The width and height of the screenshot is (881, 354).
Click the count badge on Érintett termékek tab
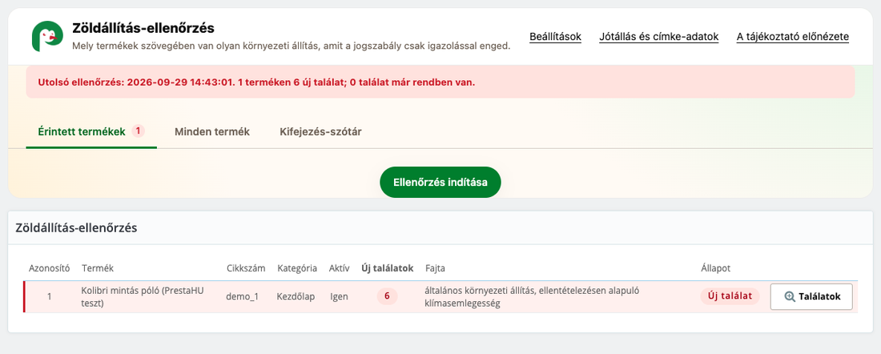coord(139,131)
